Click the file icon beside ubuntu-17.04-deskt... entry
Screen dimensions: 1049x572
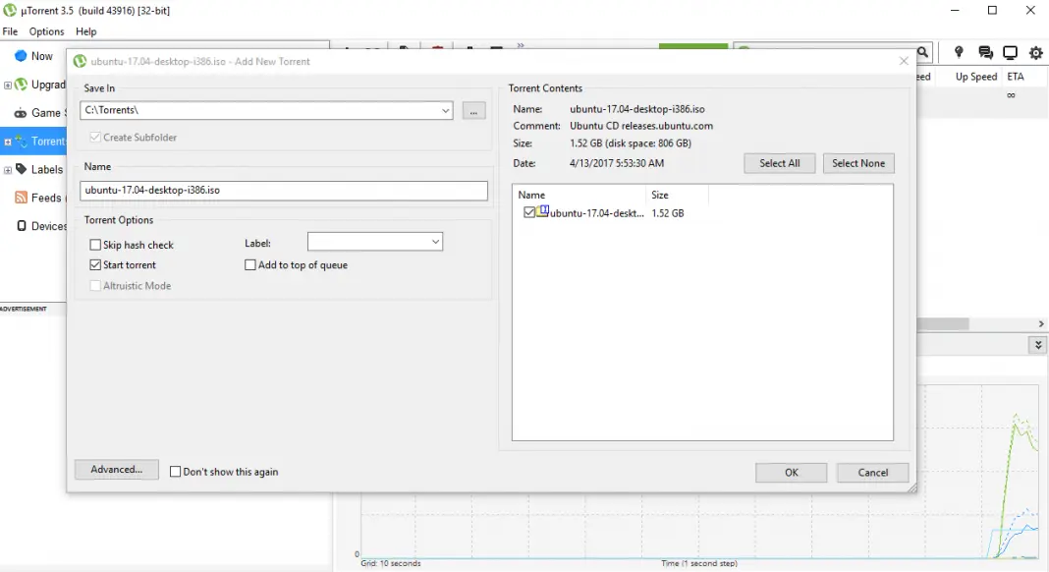pyautogui.click(x=542, y=211)
